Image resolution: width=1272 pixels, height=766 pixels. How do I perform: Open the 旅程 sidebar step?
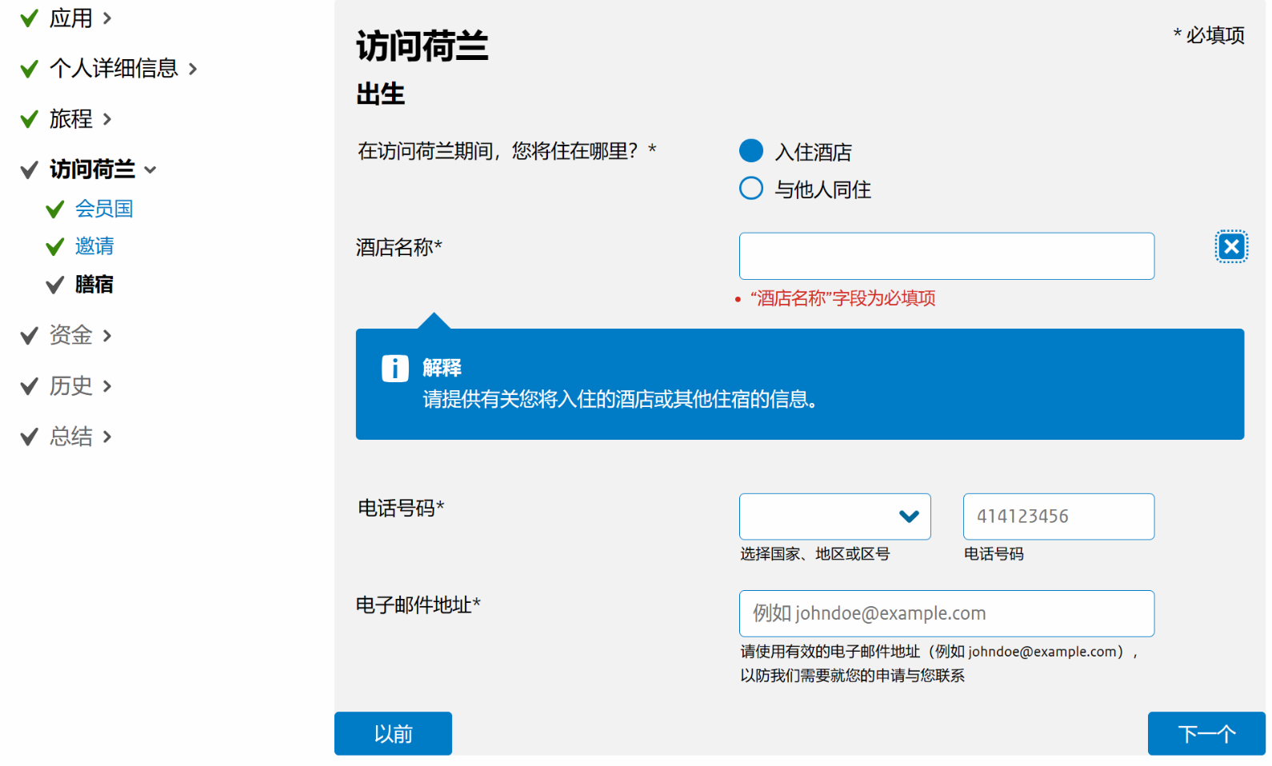71,119
